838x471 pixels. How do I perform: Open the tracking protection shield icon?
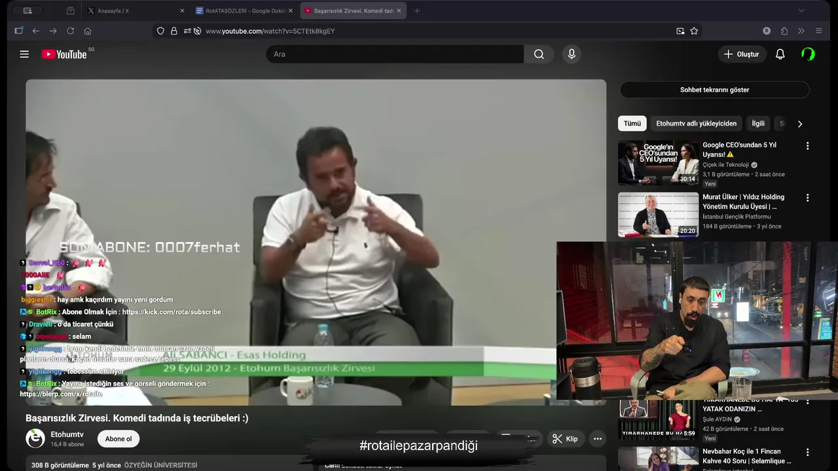click(x=160, y=31)
